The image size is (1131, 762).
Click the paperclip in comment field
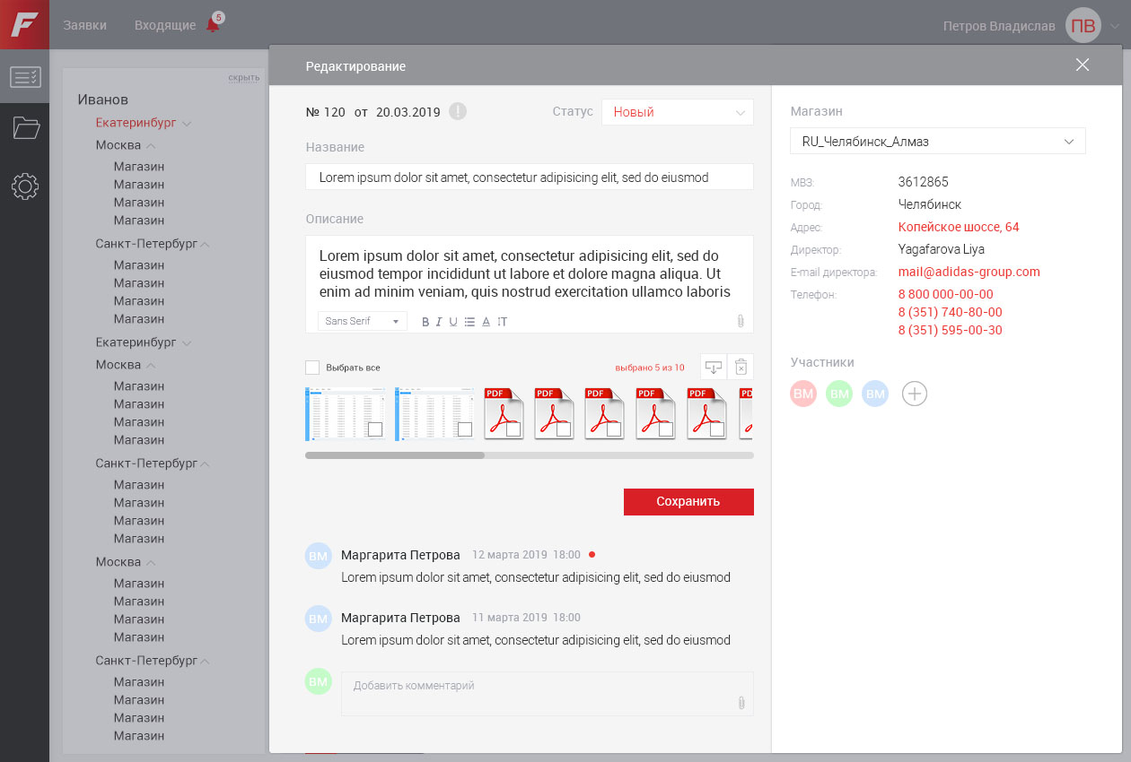point(741,703)
